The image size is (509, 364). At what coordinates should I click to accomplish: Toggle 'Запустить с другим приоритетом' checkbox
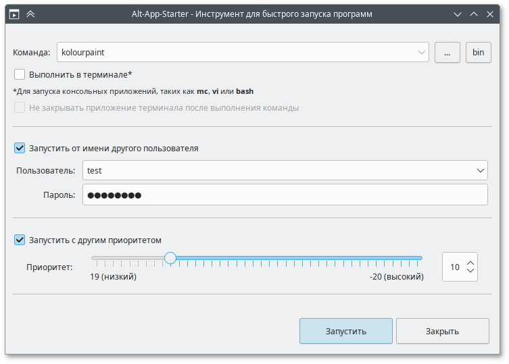(20, 240)
